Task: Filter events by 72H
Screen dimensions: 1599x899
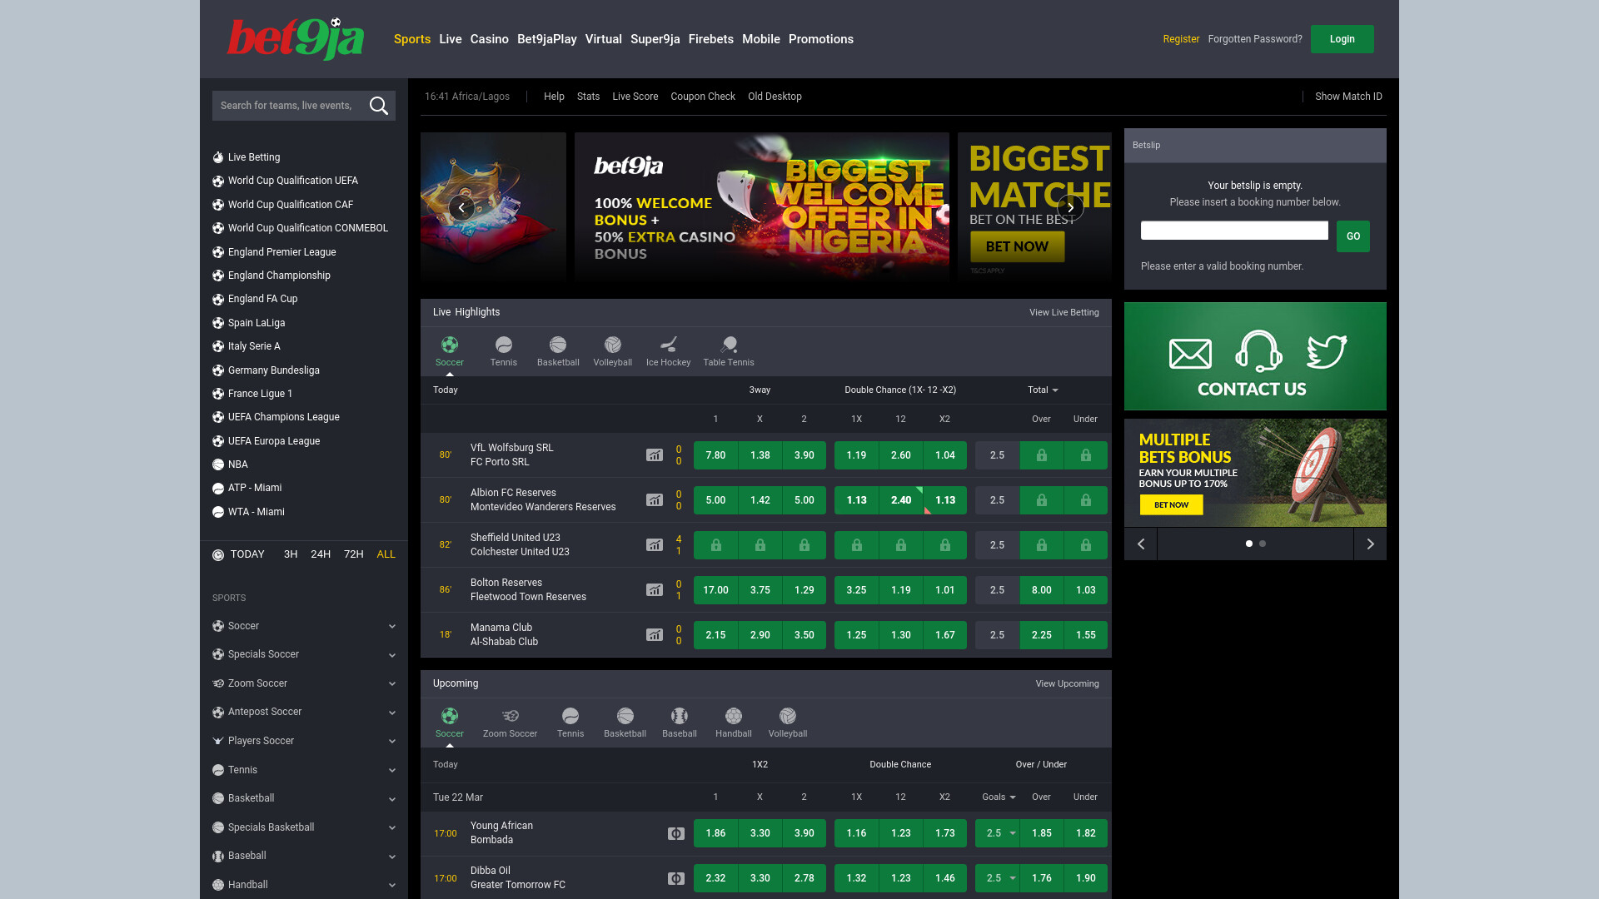Action: click(x=354, y=554)
